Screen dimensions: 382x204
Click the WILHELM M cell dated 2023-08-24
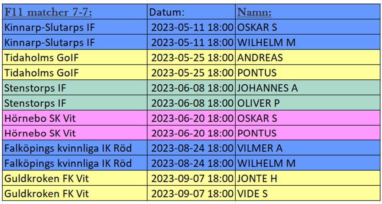308,163
